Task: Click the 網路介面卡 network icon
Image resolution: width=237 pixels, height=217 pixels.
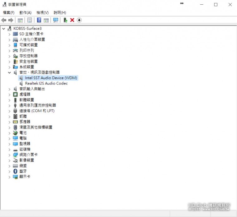Action: [15, 155]
